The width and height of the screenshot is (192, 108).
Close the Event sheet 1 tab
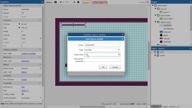[106, 3]
